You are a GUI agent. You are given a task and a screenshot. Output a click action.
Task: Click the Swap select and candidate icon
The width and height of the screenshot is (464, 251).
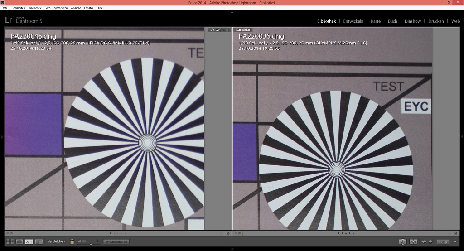point(402,242)
